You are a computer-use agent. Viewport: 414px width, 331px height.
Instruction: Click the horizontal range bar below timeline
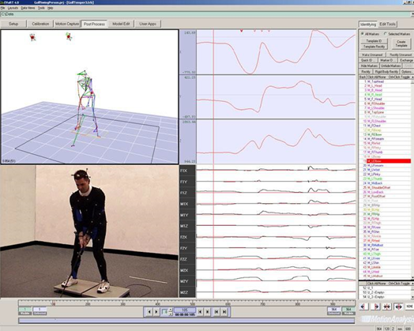(x=186, y=321)
